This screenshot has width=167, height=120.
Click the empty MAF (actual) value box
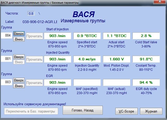click(116, 82)
